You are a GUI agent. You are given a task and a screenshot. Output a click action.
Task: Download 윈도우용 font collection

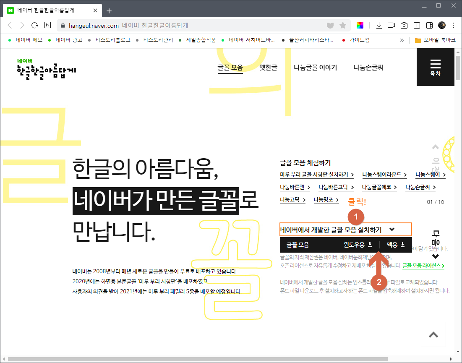tap(358, 245)
